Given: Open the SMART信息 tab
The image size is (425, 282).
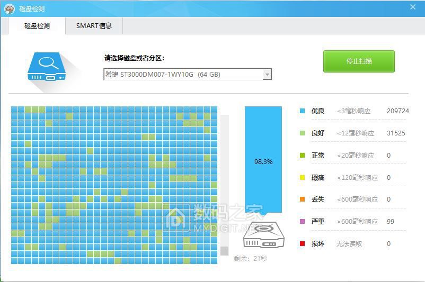Looking at the screenshot, I should click(x=94, y=26).
